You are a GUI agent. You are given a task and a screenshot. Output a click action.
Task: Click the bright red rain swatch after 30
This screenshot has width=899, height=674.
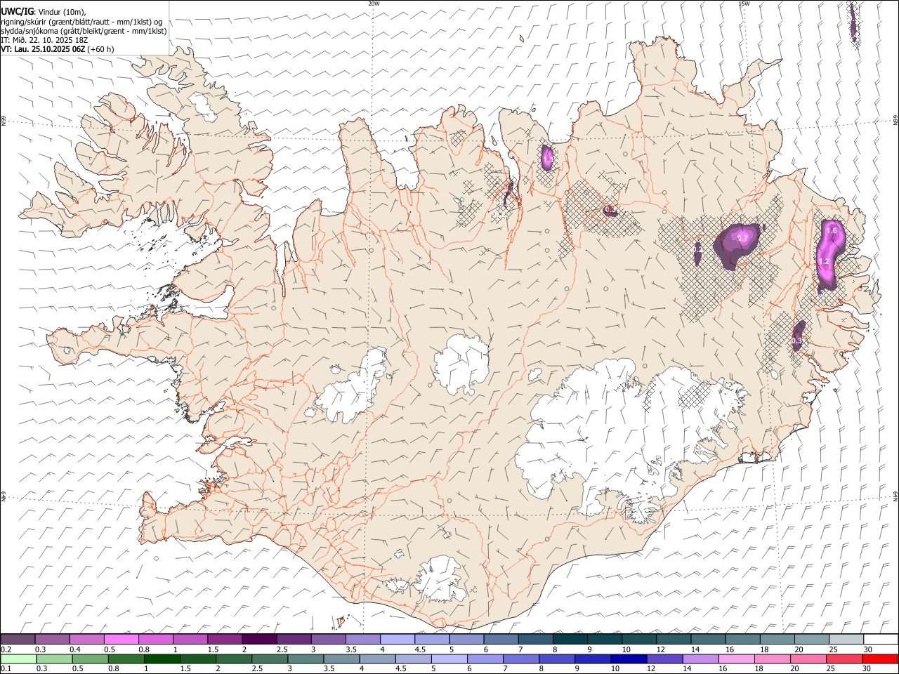(881, 659)
